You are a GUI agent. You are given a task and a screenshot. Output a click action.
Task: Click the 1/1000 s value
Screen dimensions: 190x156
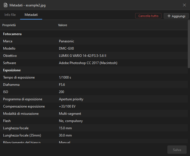click(x=65, y=77)
